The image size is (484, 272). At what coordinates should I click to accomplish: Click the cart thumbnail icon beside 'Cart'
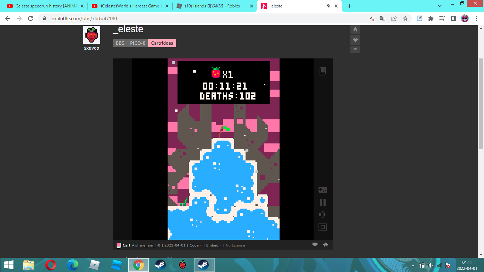coord(119,245)
